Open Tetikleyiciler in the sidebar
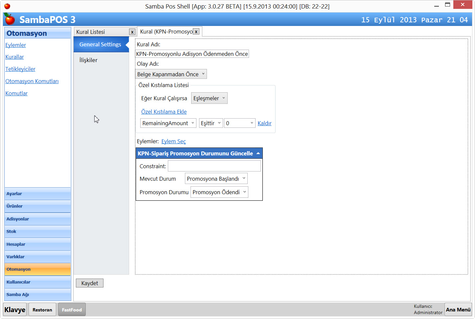 (20, 69)
